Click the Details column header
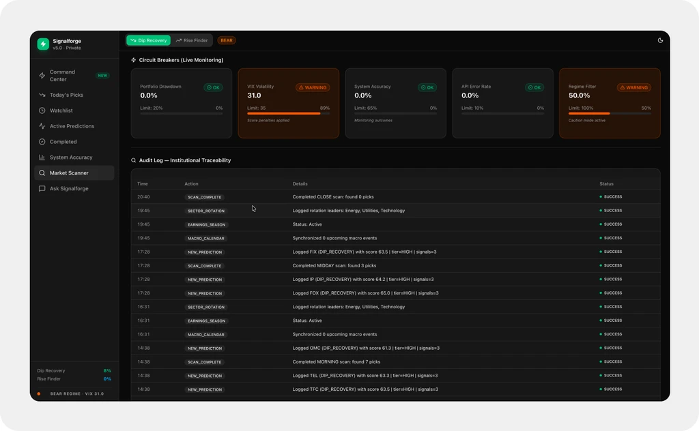This screenshot has height=431, width=699. pos(300,183)
